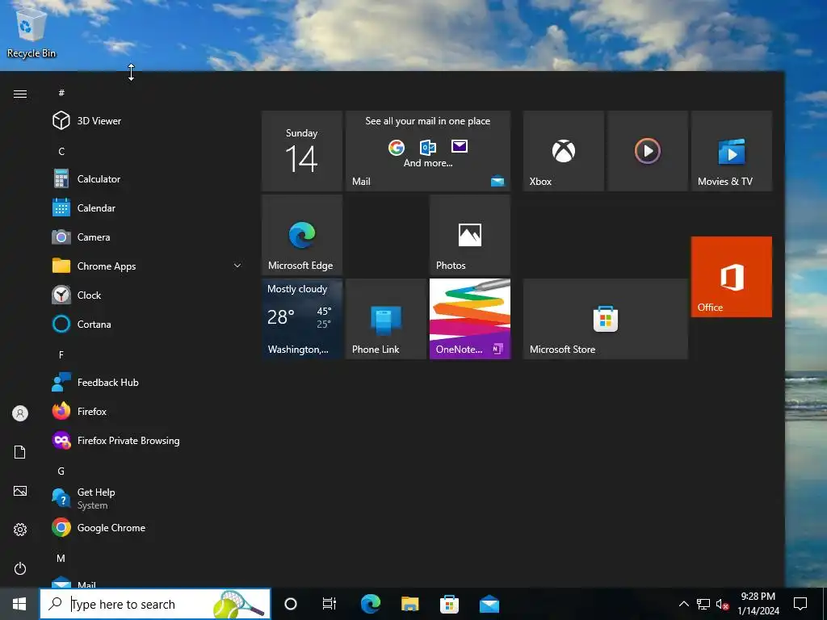Launch Google Chrome from the app list
The height and width of the screenshot is (620, 827).
144,527
